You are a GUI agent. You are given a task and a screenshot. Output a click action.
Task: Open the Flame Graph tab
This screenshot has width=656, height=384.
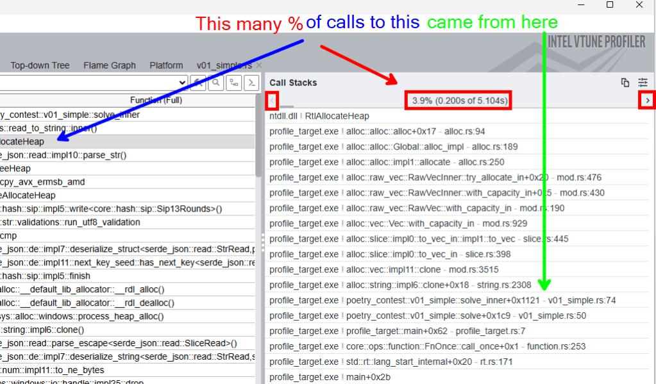click(x=110, y=65)
